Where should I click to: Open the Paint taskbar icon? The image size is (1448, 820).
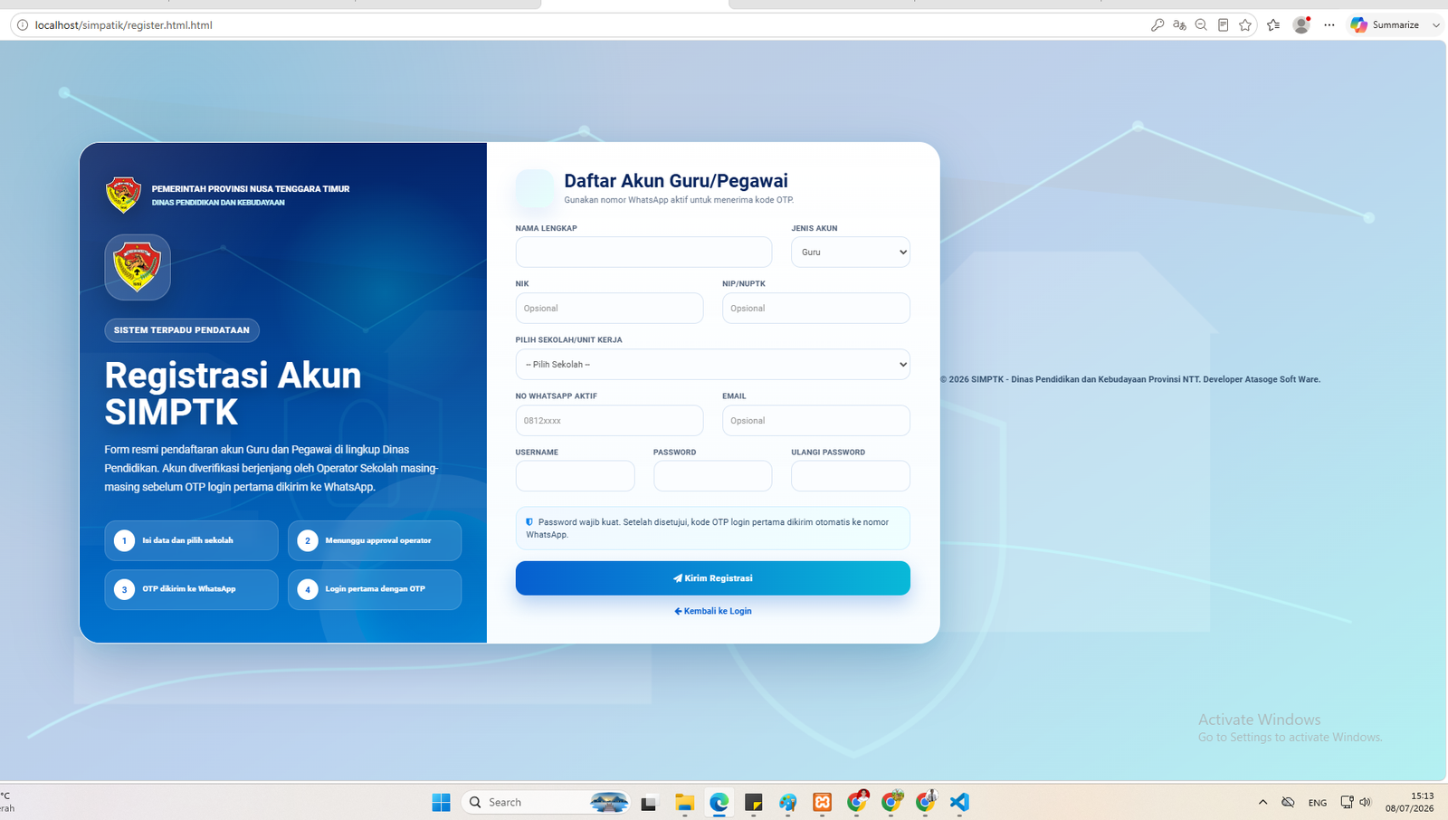coord(788,802)
